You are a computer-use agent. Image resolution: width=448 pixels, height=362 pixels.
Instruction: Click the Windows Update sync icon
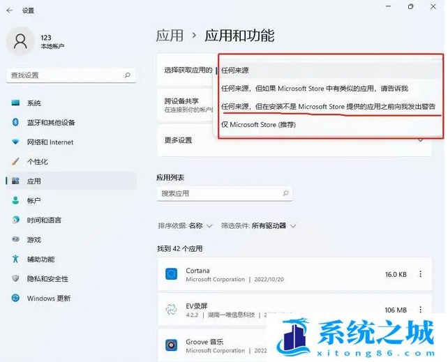click(x=15, y=298)
